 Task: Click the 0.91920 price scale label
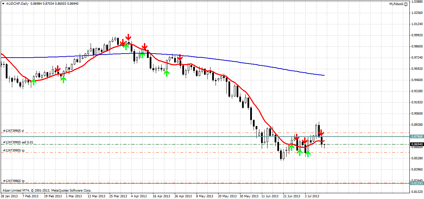coord(417,102)
